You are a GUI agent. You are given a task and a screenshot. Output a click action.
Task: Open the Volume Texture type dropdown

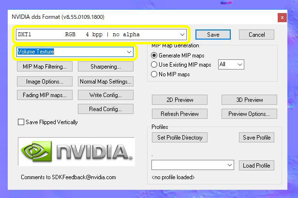pos(75,52)
